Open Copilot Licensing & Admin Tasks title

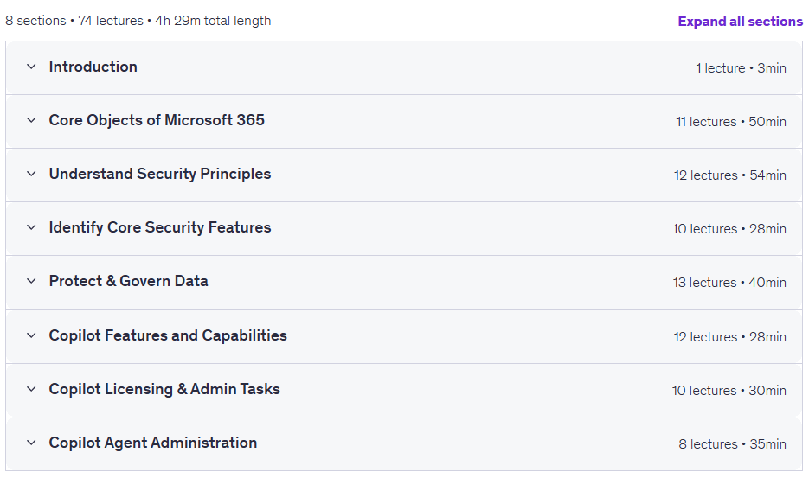point(164,389)
